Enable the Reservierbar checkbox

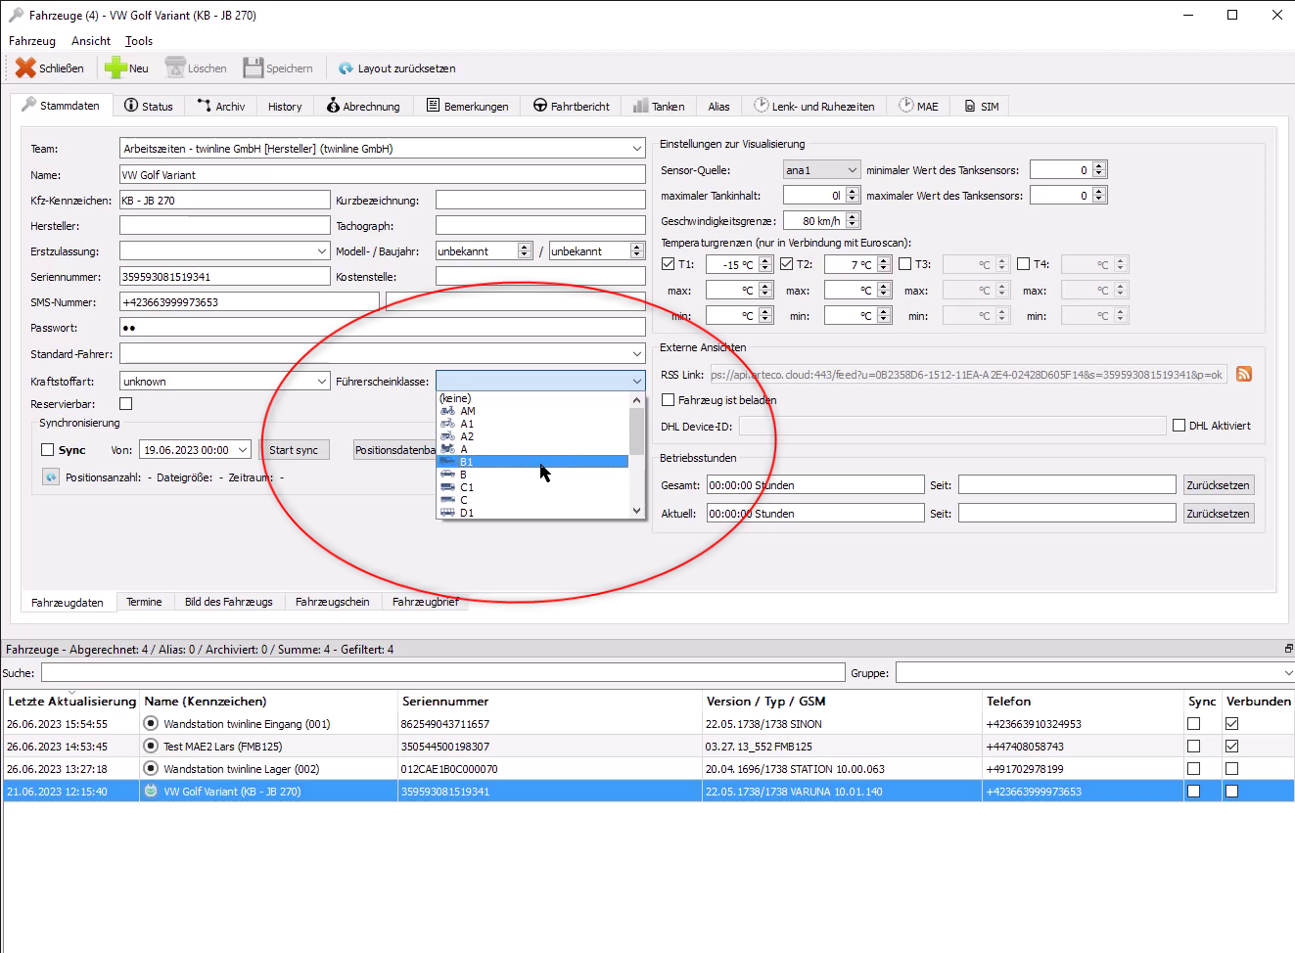(x=125, y=404)
